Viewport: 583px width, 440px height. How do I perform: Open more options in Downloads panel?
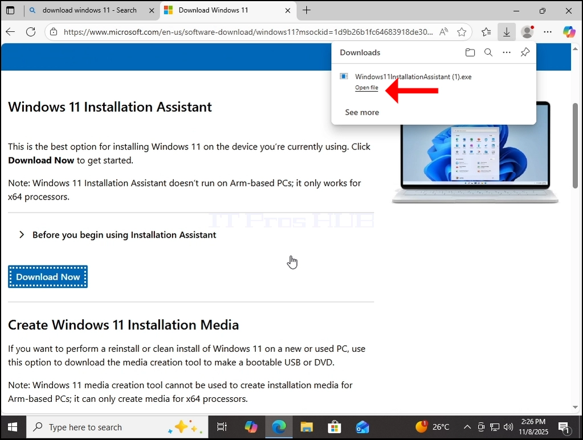tap(507, 52)
